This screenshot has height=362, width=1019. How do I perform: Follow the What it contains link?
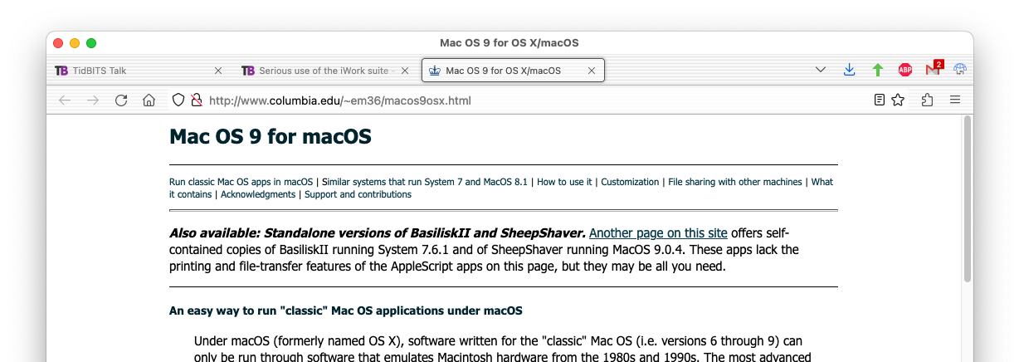pyautogui.click(x=501, y=188)
